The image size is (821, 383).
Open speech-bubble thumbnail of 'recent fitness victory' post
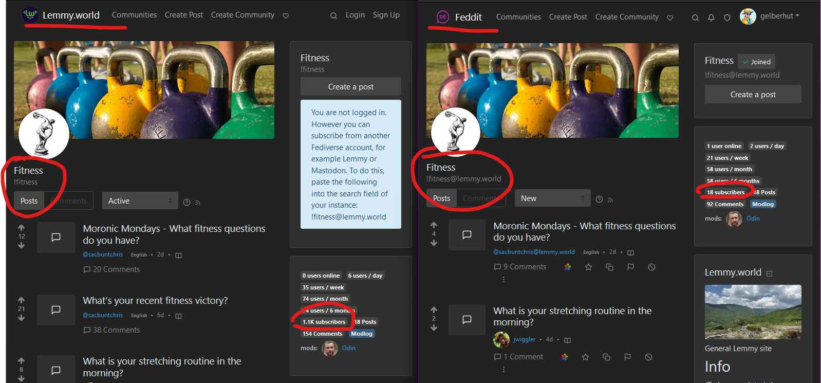(56, 309)
